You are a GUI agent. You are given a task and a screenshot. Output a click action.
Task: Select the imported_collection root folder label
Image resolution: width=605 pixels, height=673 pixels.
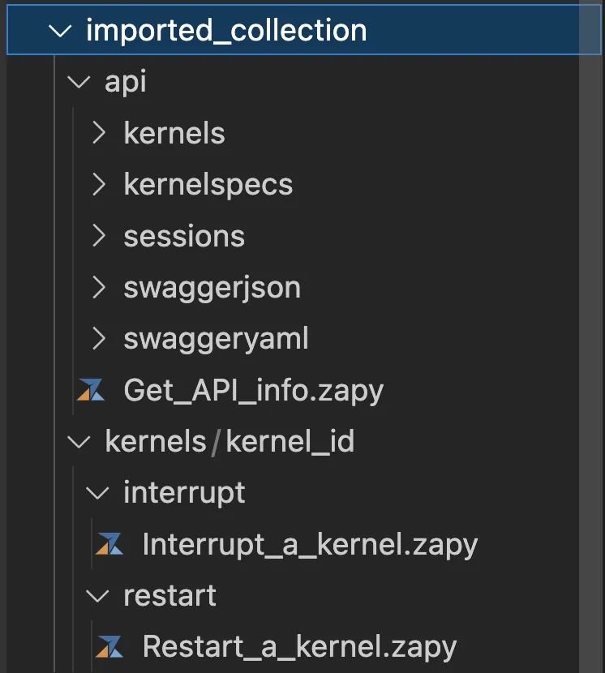coord(226,31)
